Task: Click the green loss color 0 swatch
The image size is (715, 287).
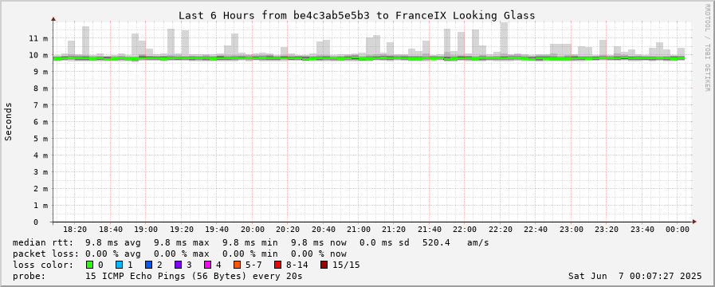Action: [x=89, y=265]
